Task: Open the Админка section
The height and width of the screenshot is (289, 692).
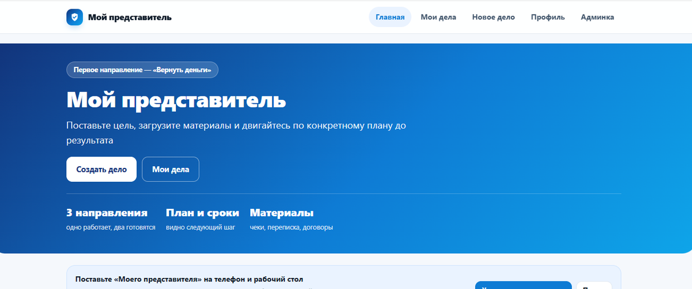Action: pos(597,17)
